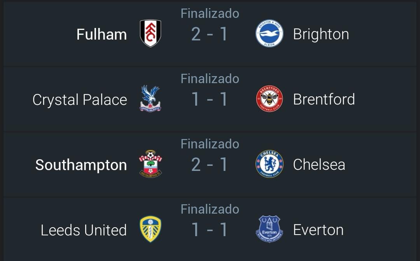Image resolution: width=420 pixels, height=261 pixels.
Task: Open the Crystal Palace eagle crest
Action: click(150, 98)
